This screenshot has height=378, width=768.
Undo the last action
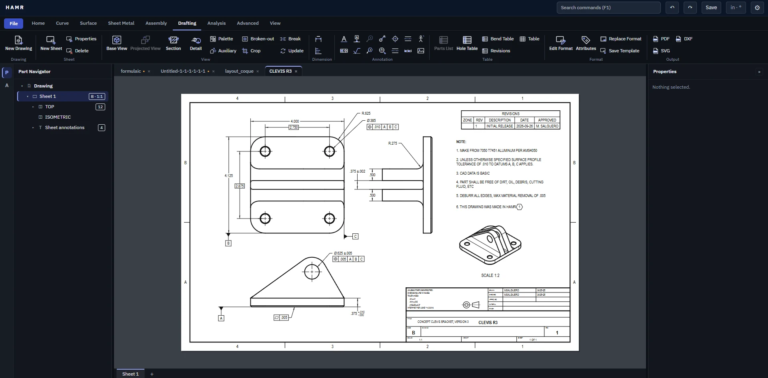(672, 8)
